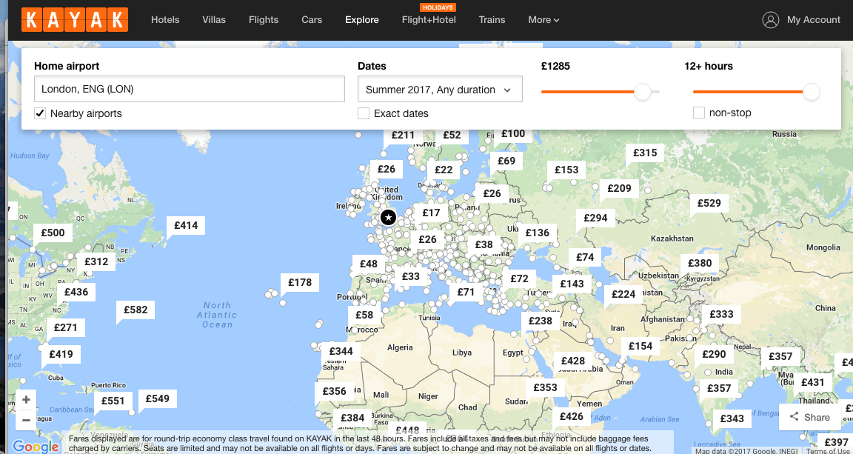Screen dimensions: 853x454
Task: Zoom in the map with plus button
Action: tap(26, 400)
